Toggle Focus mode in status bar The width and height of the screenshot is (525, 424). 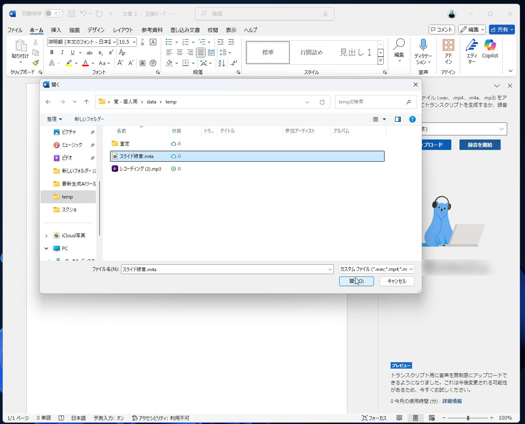pos(374,418)
